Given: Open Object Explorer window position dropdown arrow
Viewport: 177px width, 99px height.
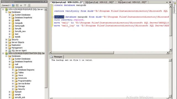Looking at the screenshot, I should (x=41, y=2).
